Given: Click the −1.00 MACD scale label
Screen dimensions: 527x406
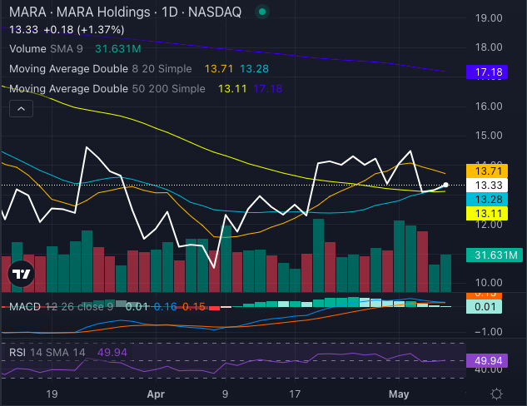Looking at the screenshot, I should click(489, 332).
